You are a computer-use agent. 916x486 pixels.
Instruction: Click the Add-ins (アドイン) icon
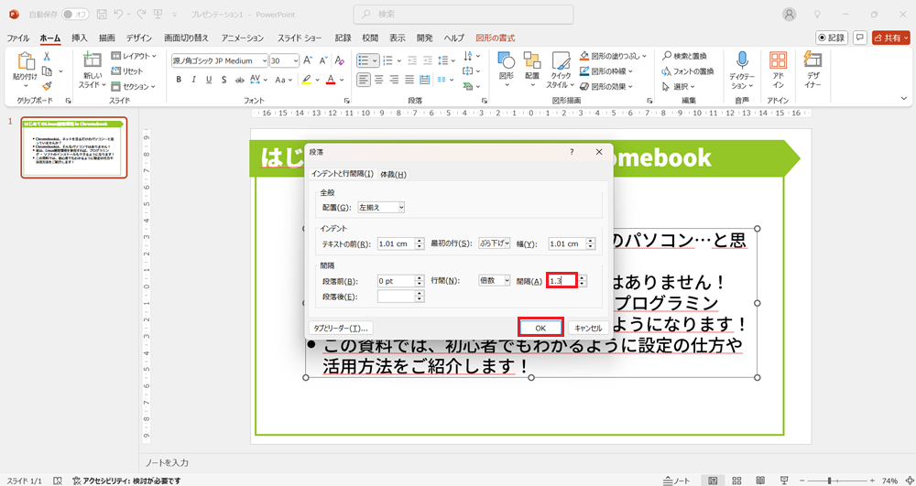point(778,60)
